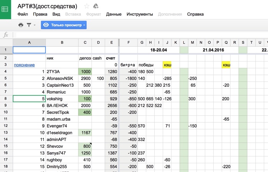Select the nick cell 'adminAPT'
The width and height of the screenshot is (268, 172).
(x=62, y=140)
